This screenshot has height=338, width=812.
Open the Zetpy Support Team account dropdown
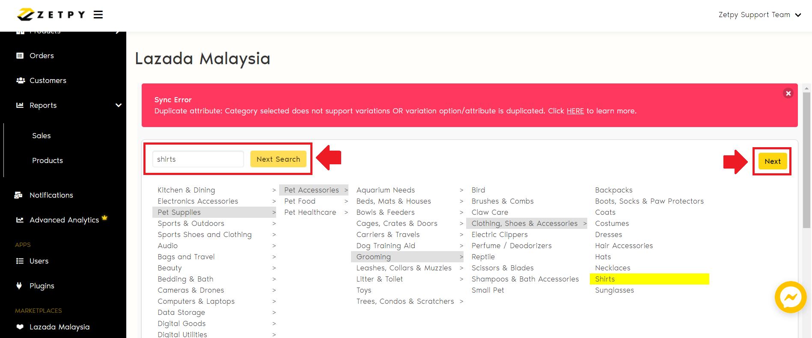tap(760, 15)
